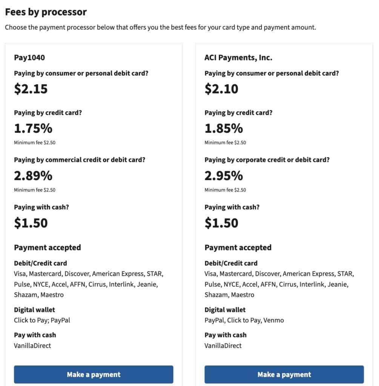Click Make a payment under Pay1040
This screenshot has width=379, height=386.
coord(94,374)
